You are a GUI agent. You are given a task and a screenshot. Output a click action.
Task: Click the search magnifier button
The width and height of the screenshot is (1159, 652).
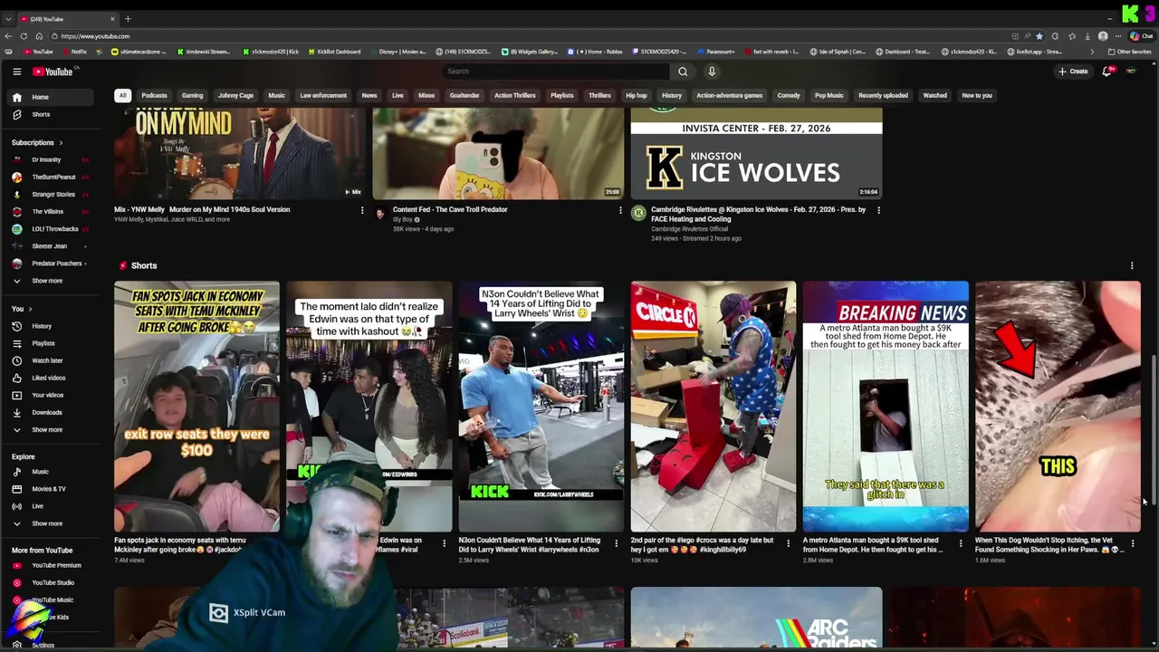point(683,72)
